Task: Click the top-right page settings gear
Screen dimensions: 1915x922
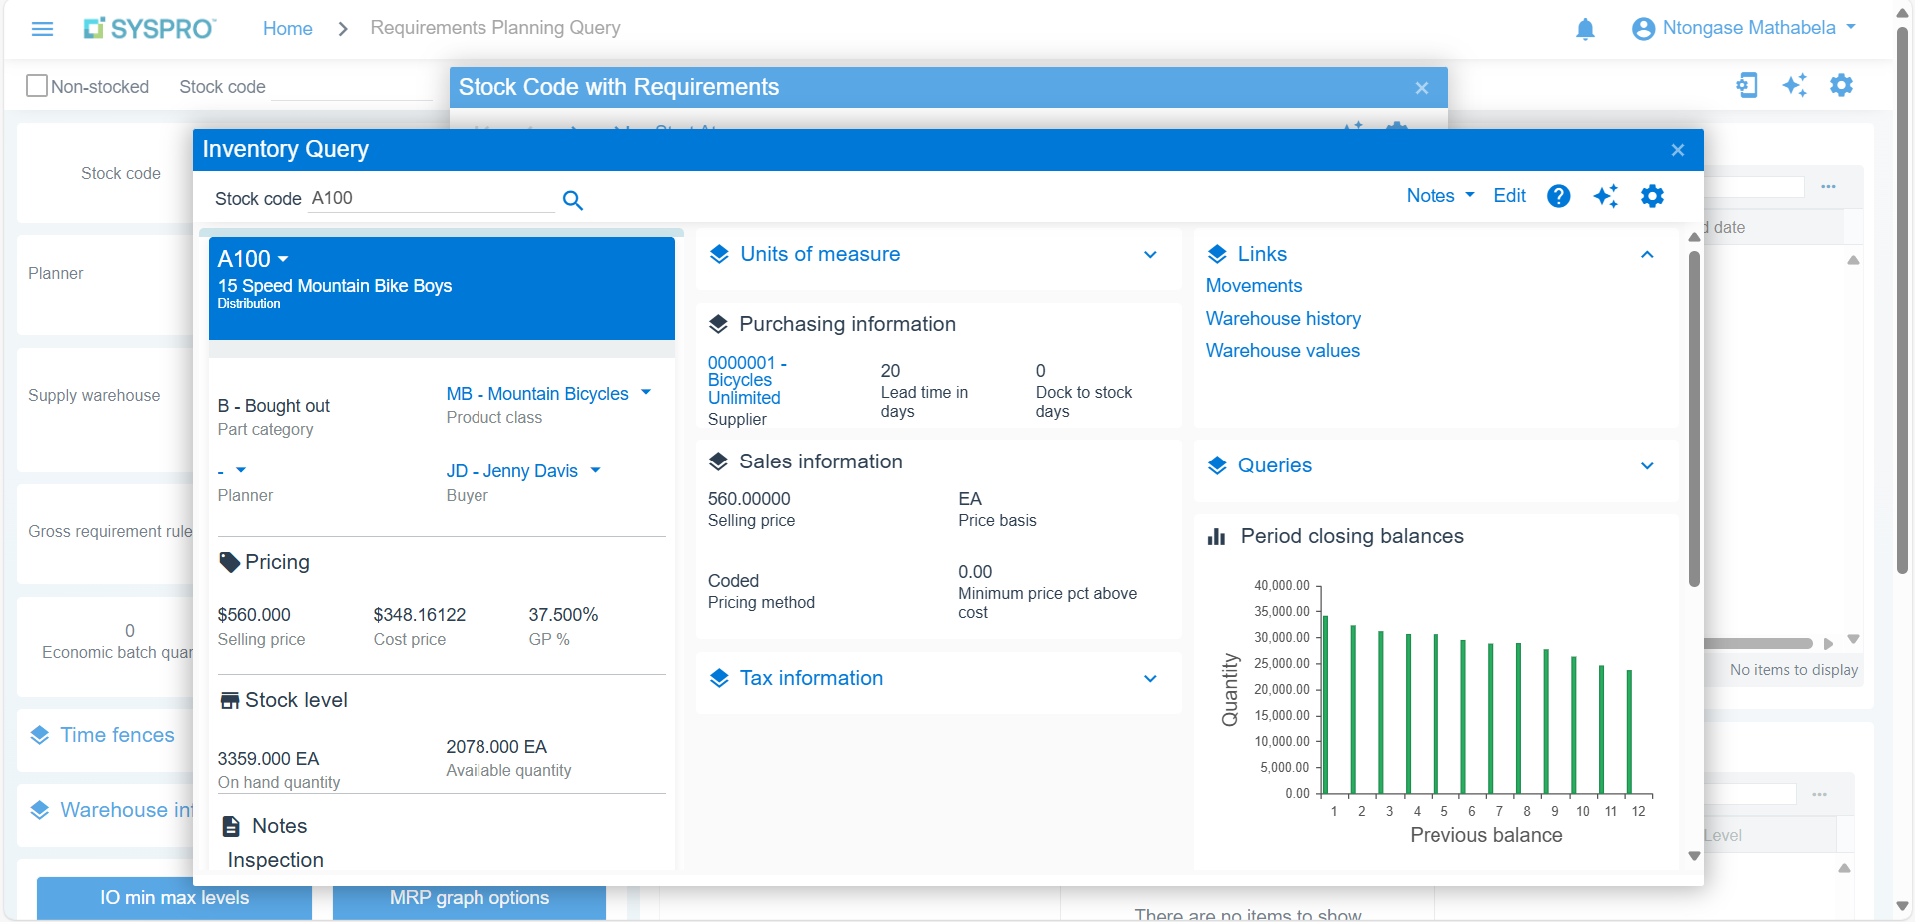Action: click(1841, 85)
